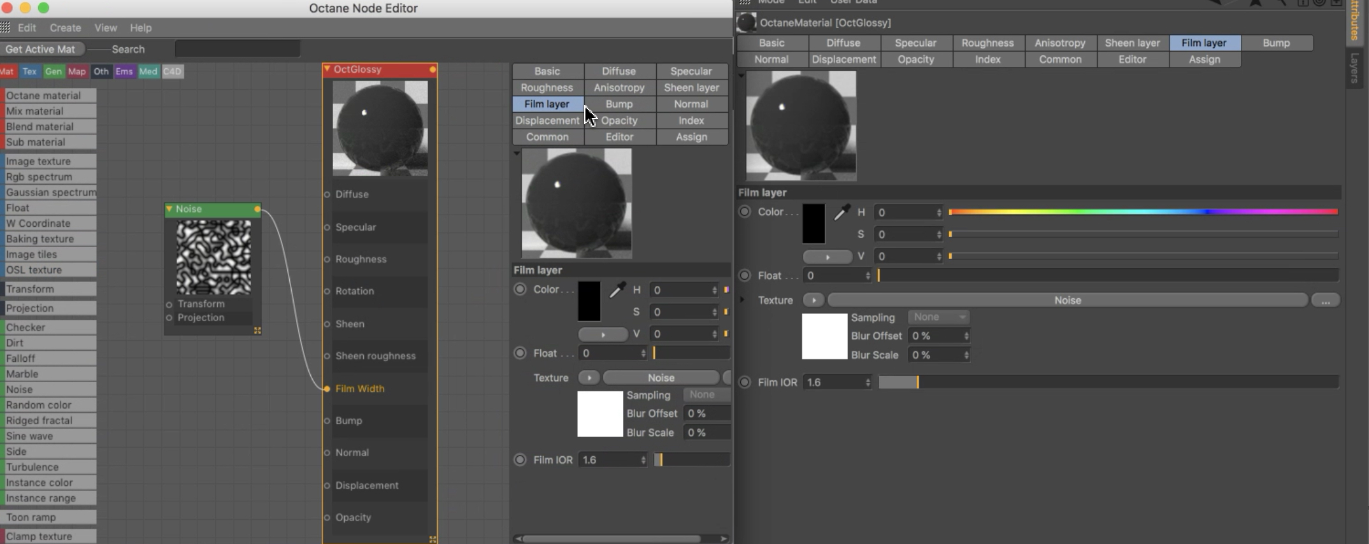This screenshot has width=1369, height=544.
Task: Select the Film Width input port
Action: coord(327,389)
